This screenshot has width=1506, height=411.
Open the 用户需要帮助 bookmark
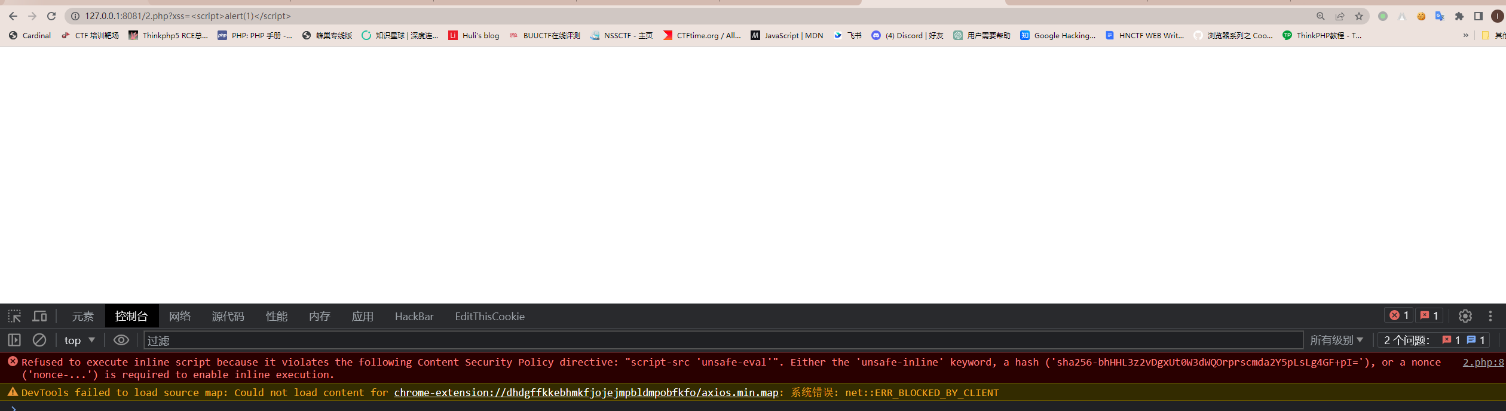tap(982, 35)
